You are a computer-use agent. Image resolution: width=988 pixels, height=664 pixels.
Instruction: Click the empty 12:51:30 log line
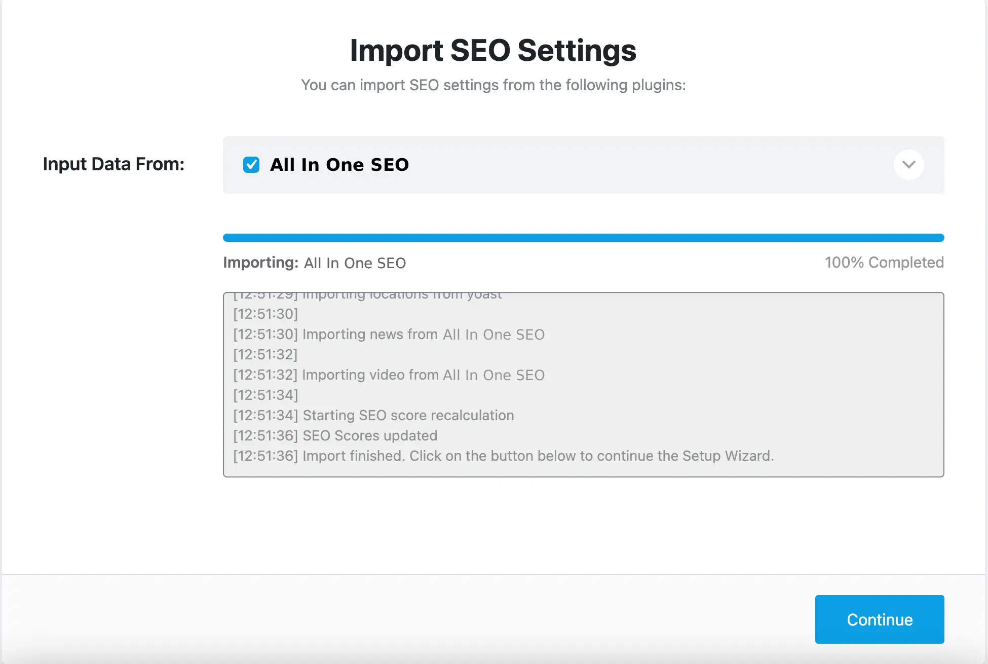pyautogui.click(x=265, y=314)
